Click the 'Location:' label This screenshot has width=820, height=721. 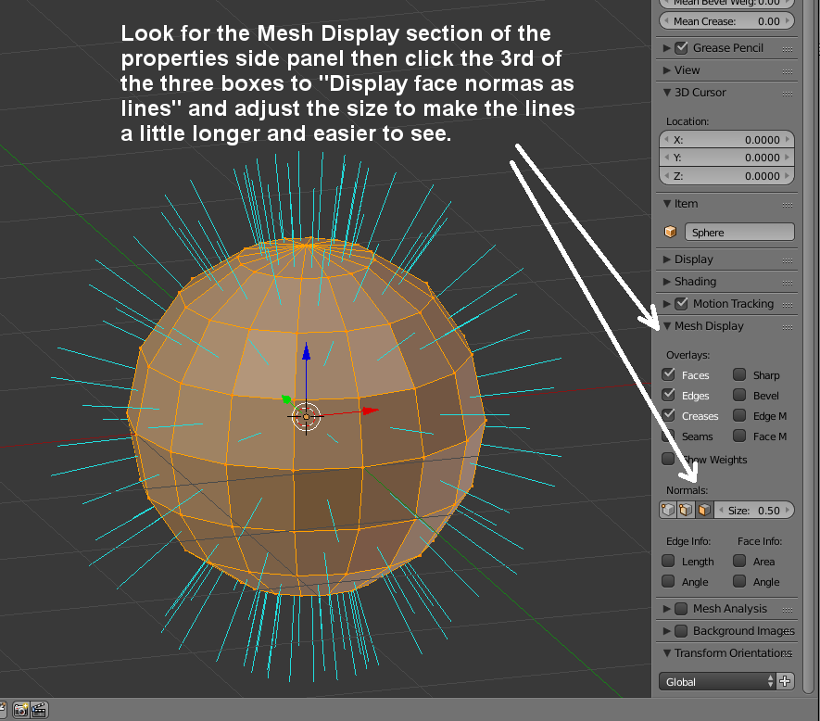(x=688, y=121)
